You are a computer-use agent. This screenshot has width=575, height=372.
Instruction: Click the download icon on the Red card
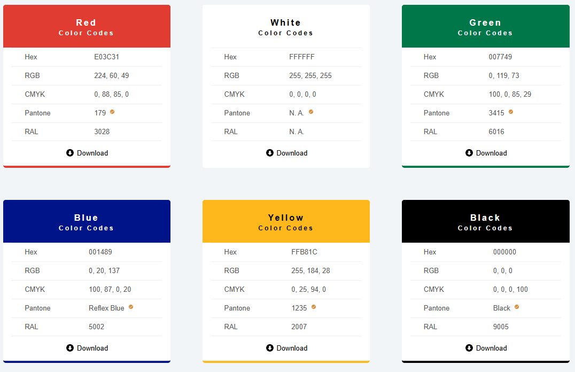pyautogui.click(x=69, y=153)
